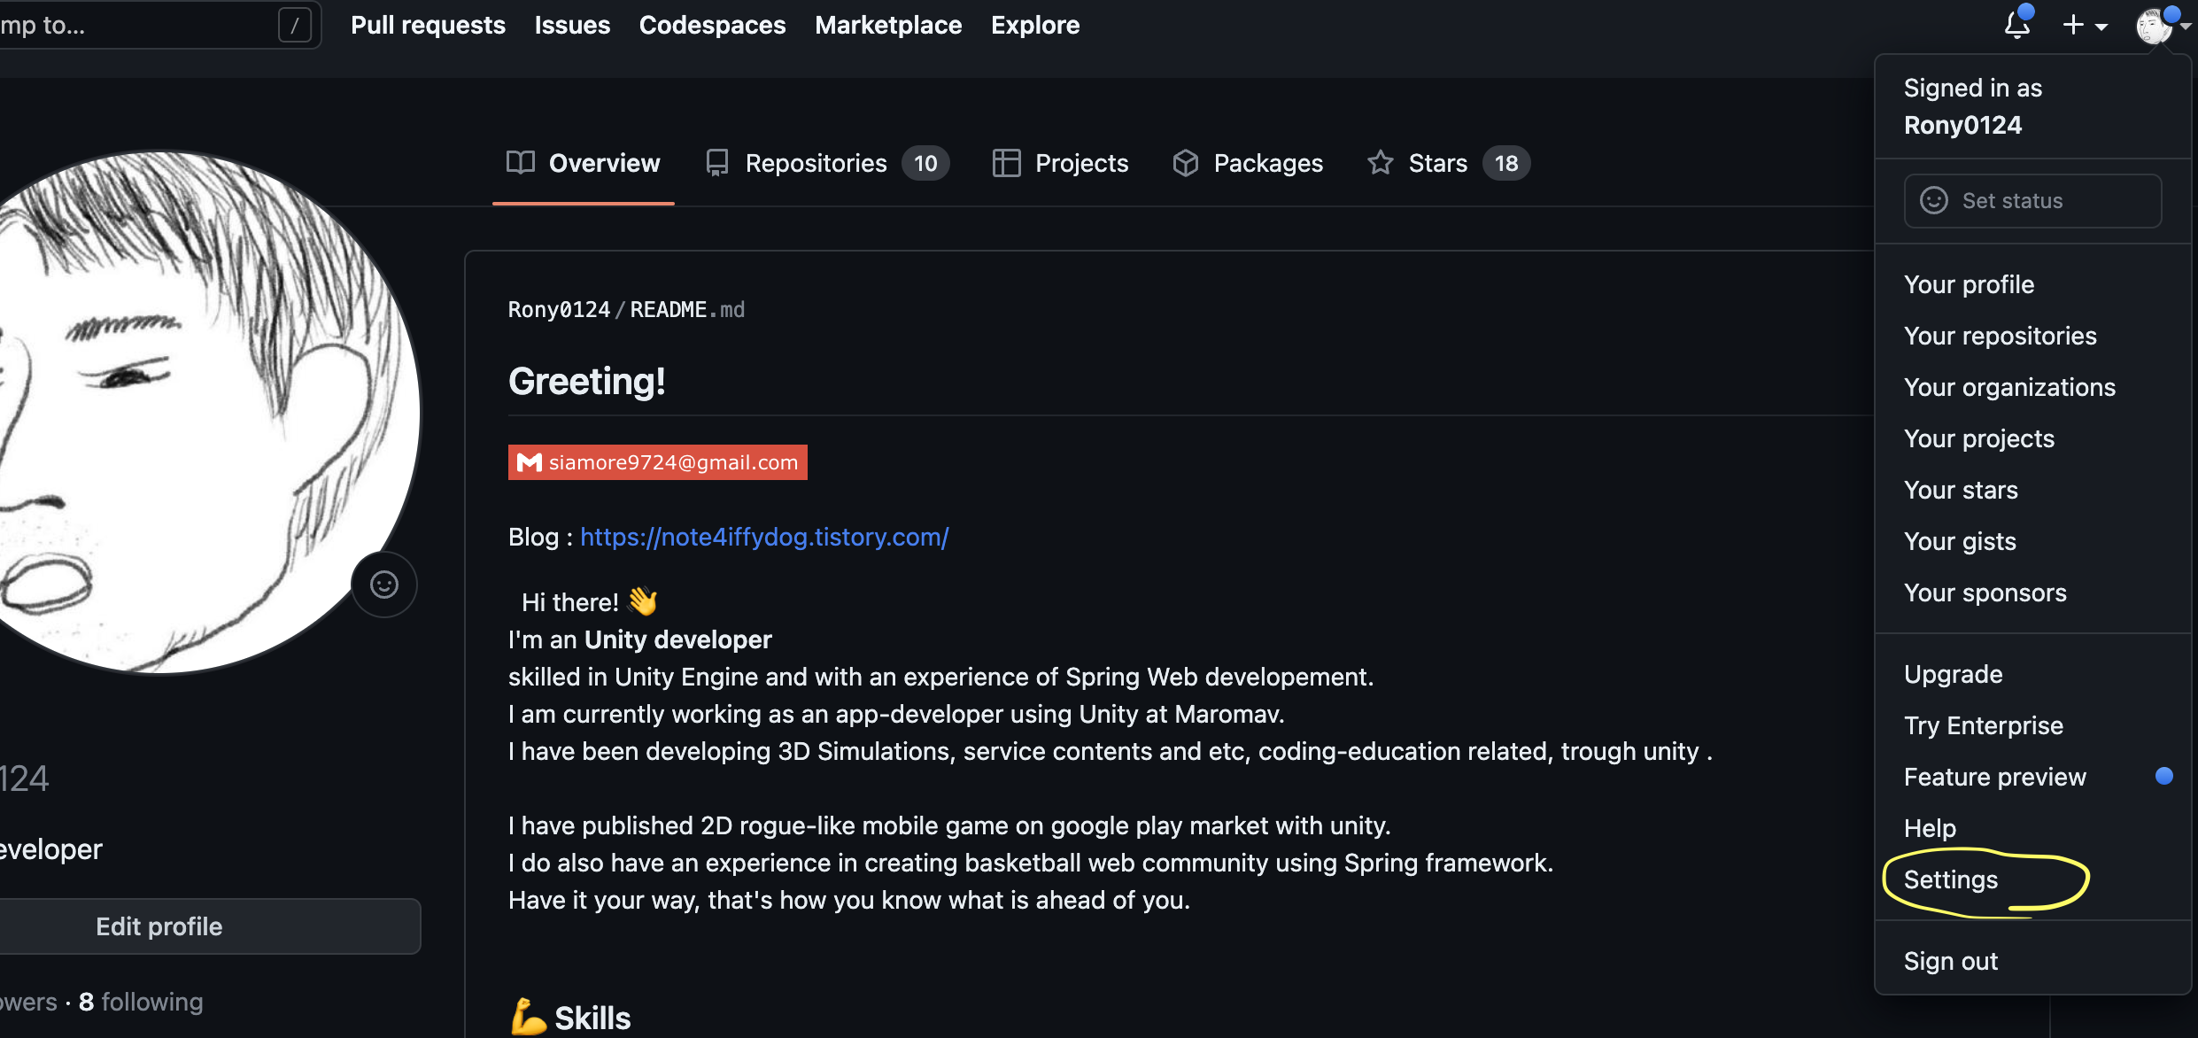Click the smiley status icon on avatar
The image size is (2198, 1038).
click(384, 585)
